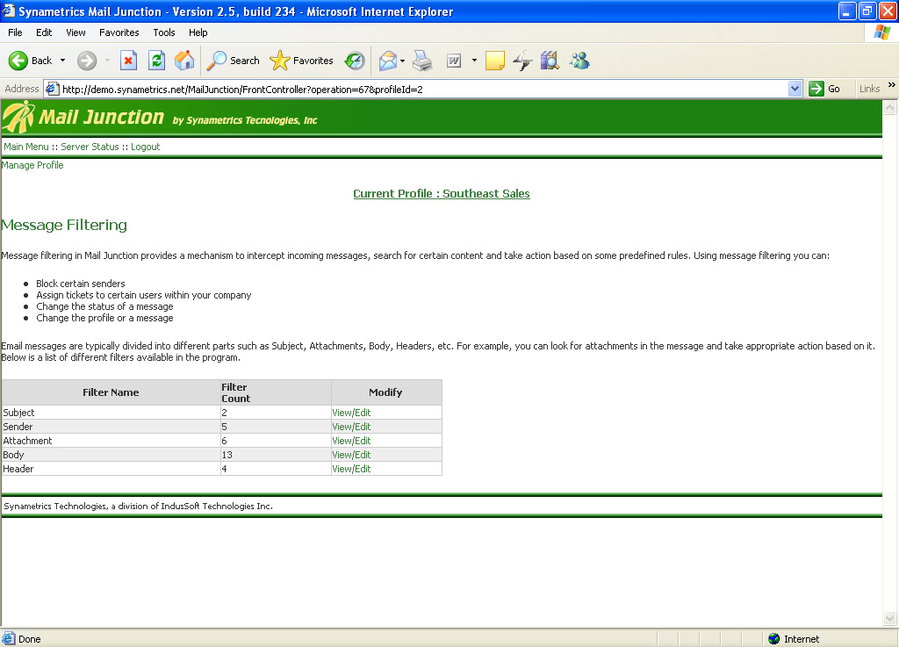Open the Edit menu
Image resolution: width=899 pixels, height=647 pixels.
point(44,32)
